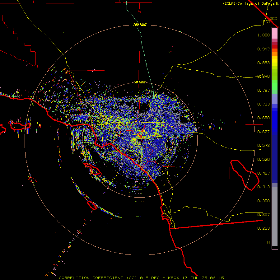Pick the pink swatch atop color bar
Image resolution: width=280 pixels, height=280 pixels.
[275, 33]
